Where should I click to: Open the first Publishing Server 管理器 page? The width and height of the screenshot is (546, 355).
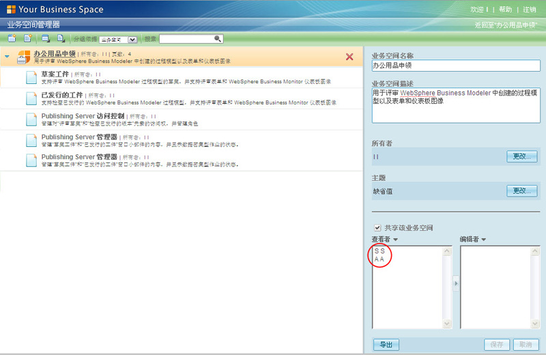coord(79,137)
